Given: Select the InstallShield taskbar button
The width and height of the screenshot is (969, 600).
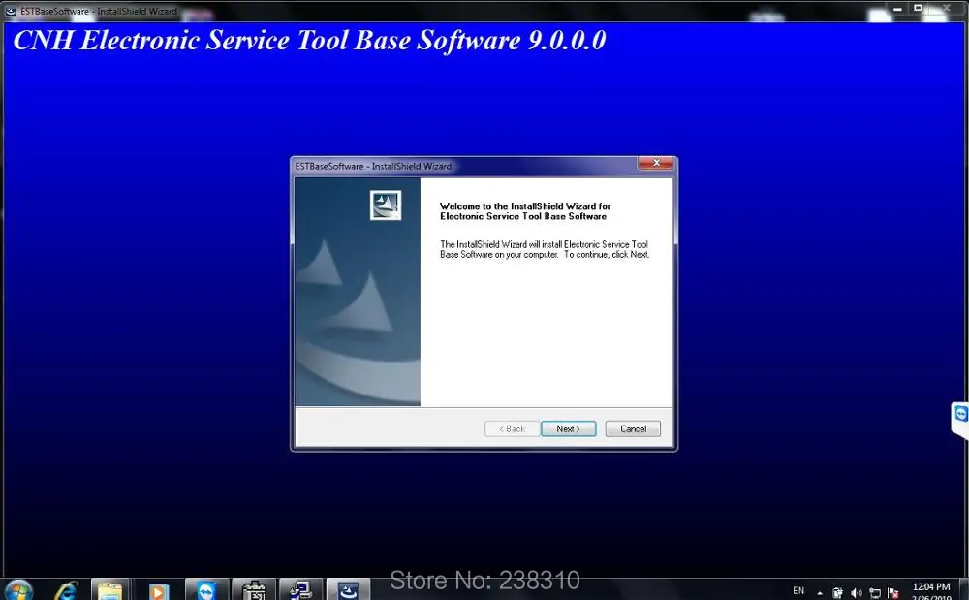Looking at the screenshot, I should [348, 590].
